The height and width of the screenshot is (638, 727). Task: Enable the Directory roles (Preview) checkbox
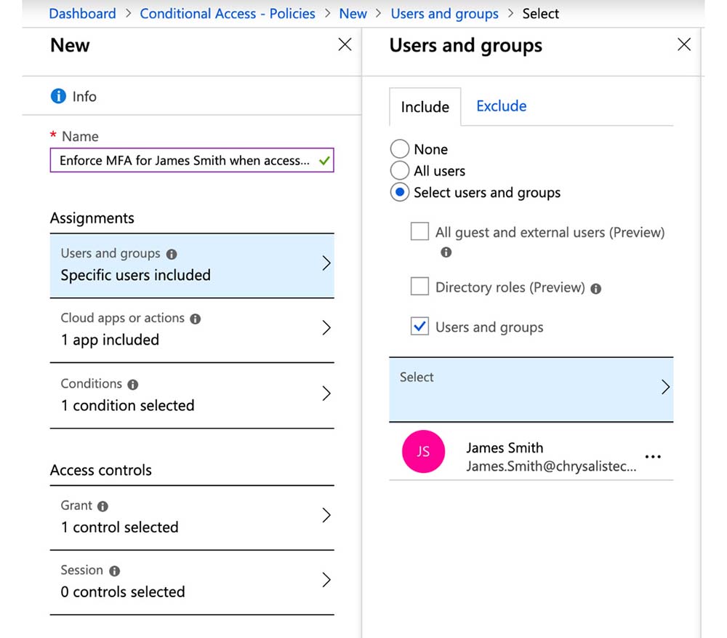(419, 287)
